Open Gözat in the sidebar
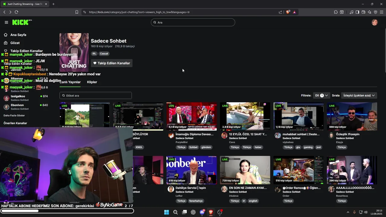Screen dimensions: 386x217 point(15,43)
